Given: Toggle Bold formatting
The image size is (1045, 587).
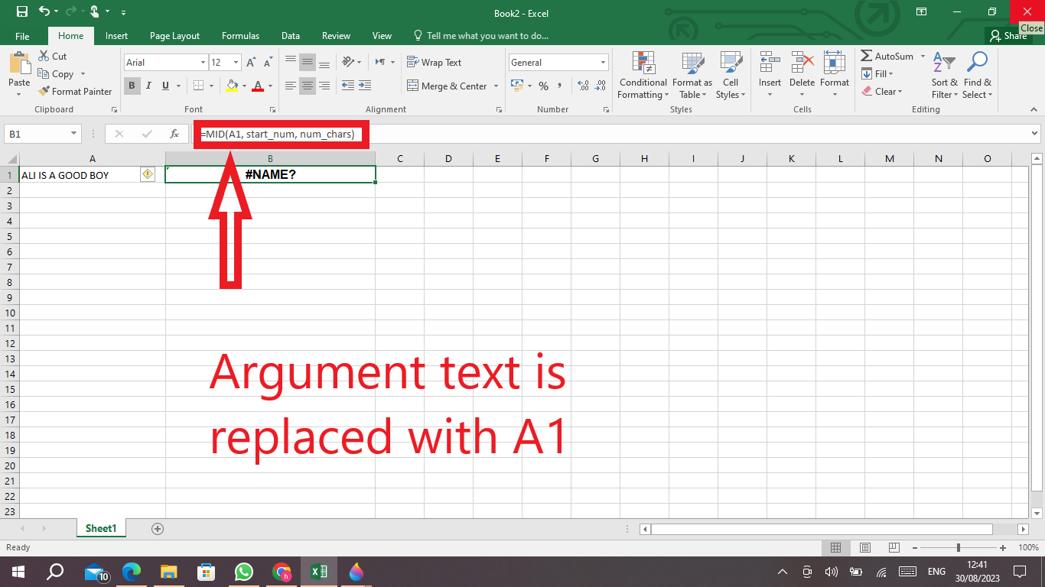Looking at the screenshot, I should 132,86.
